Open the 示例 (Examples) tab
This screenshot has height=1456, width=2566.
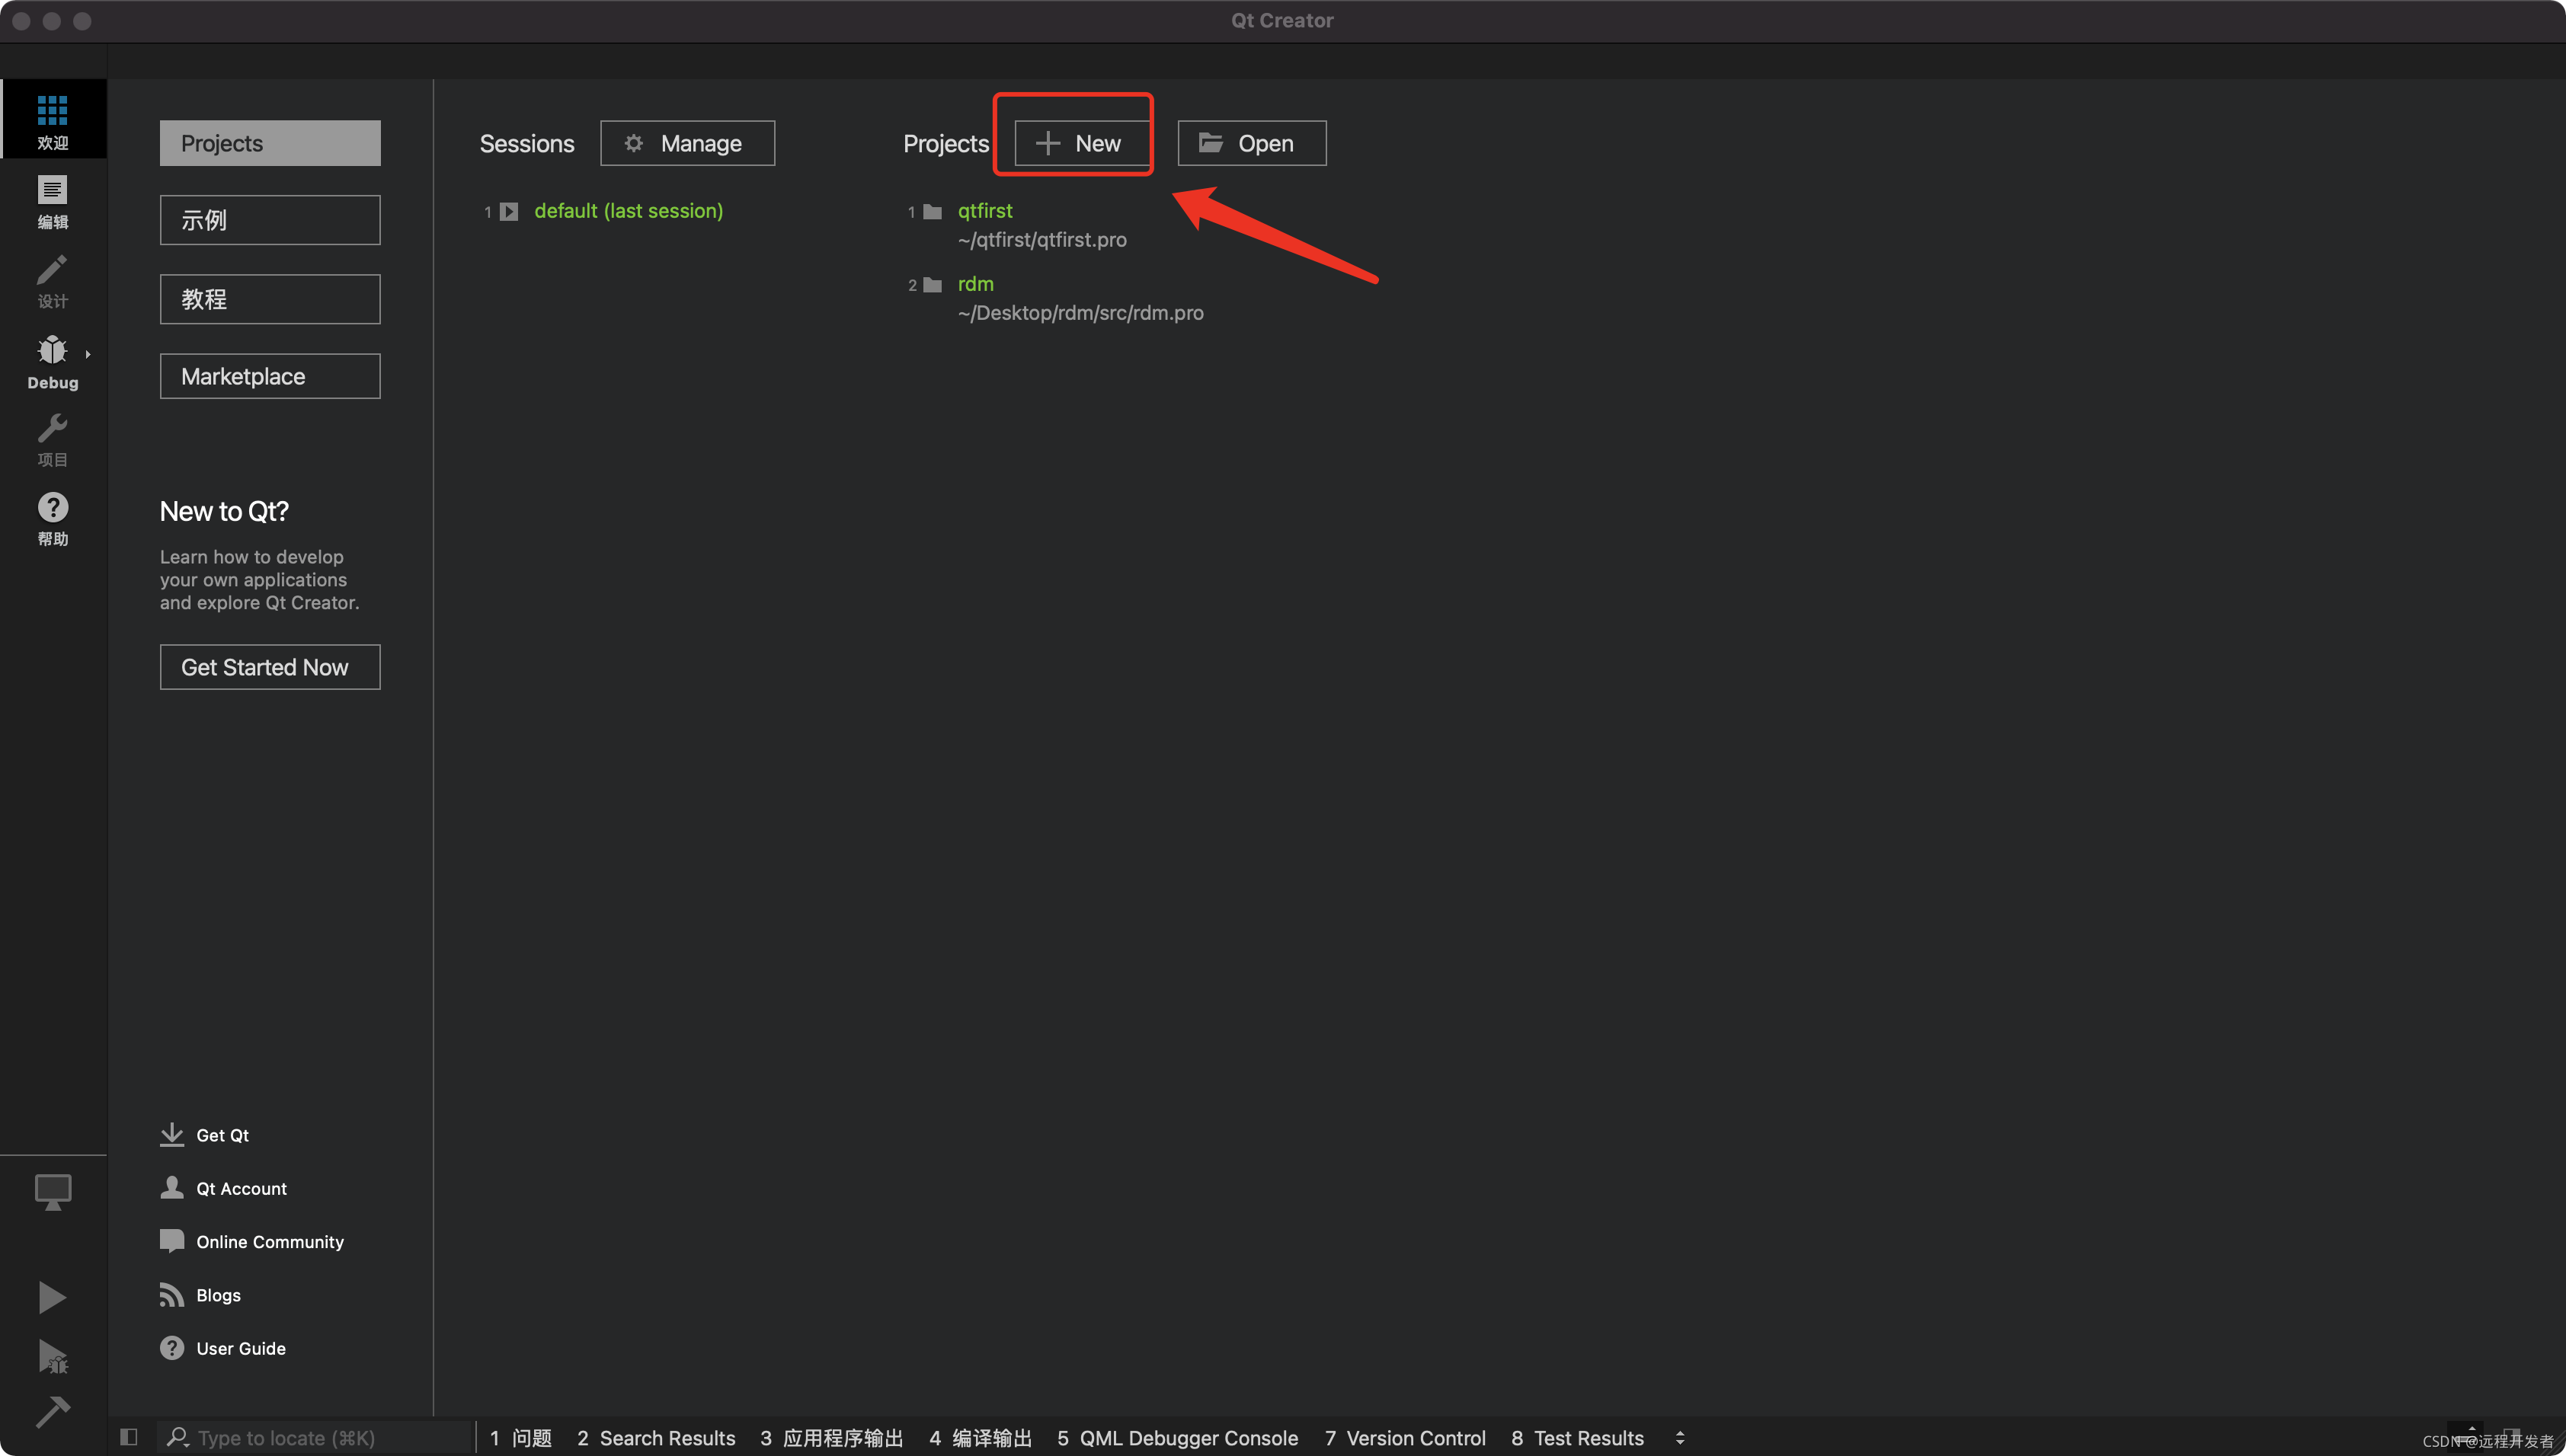[270, 220]
